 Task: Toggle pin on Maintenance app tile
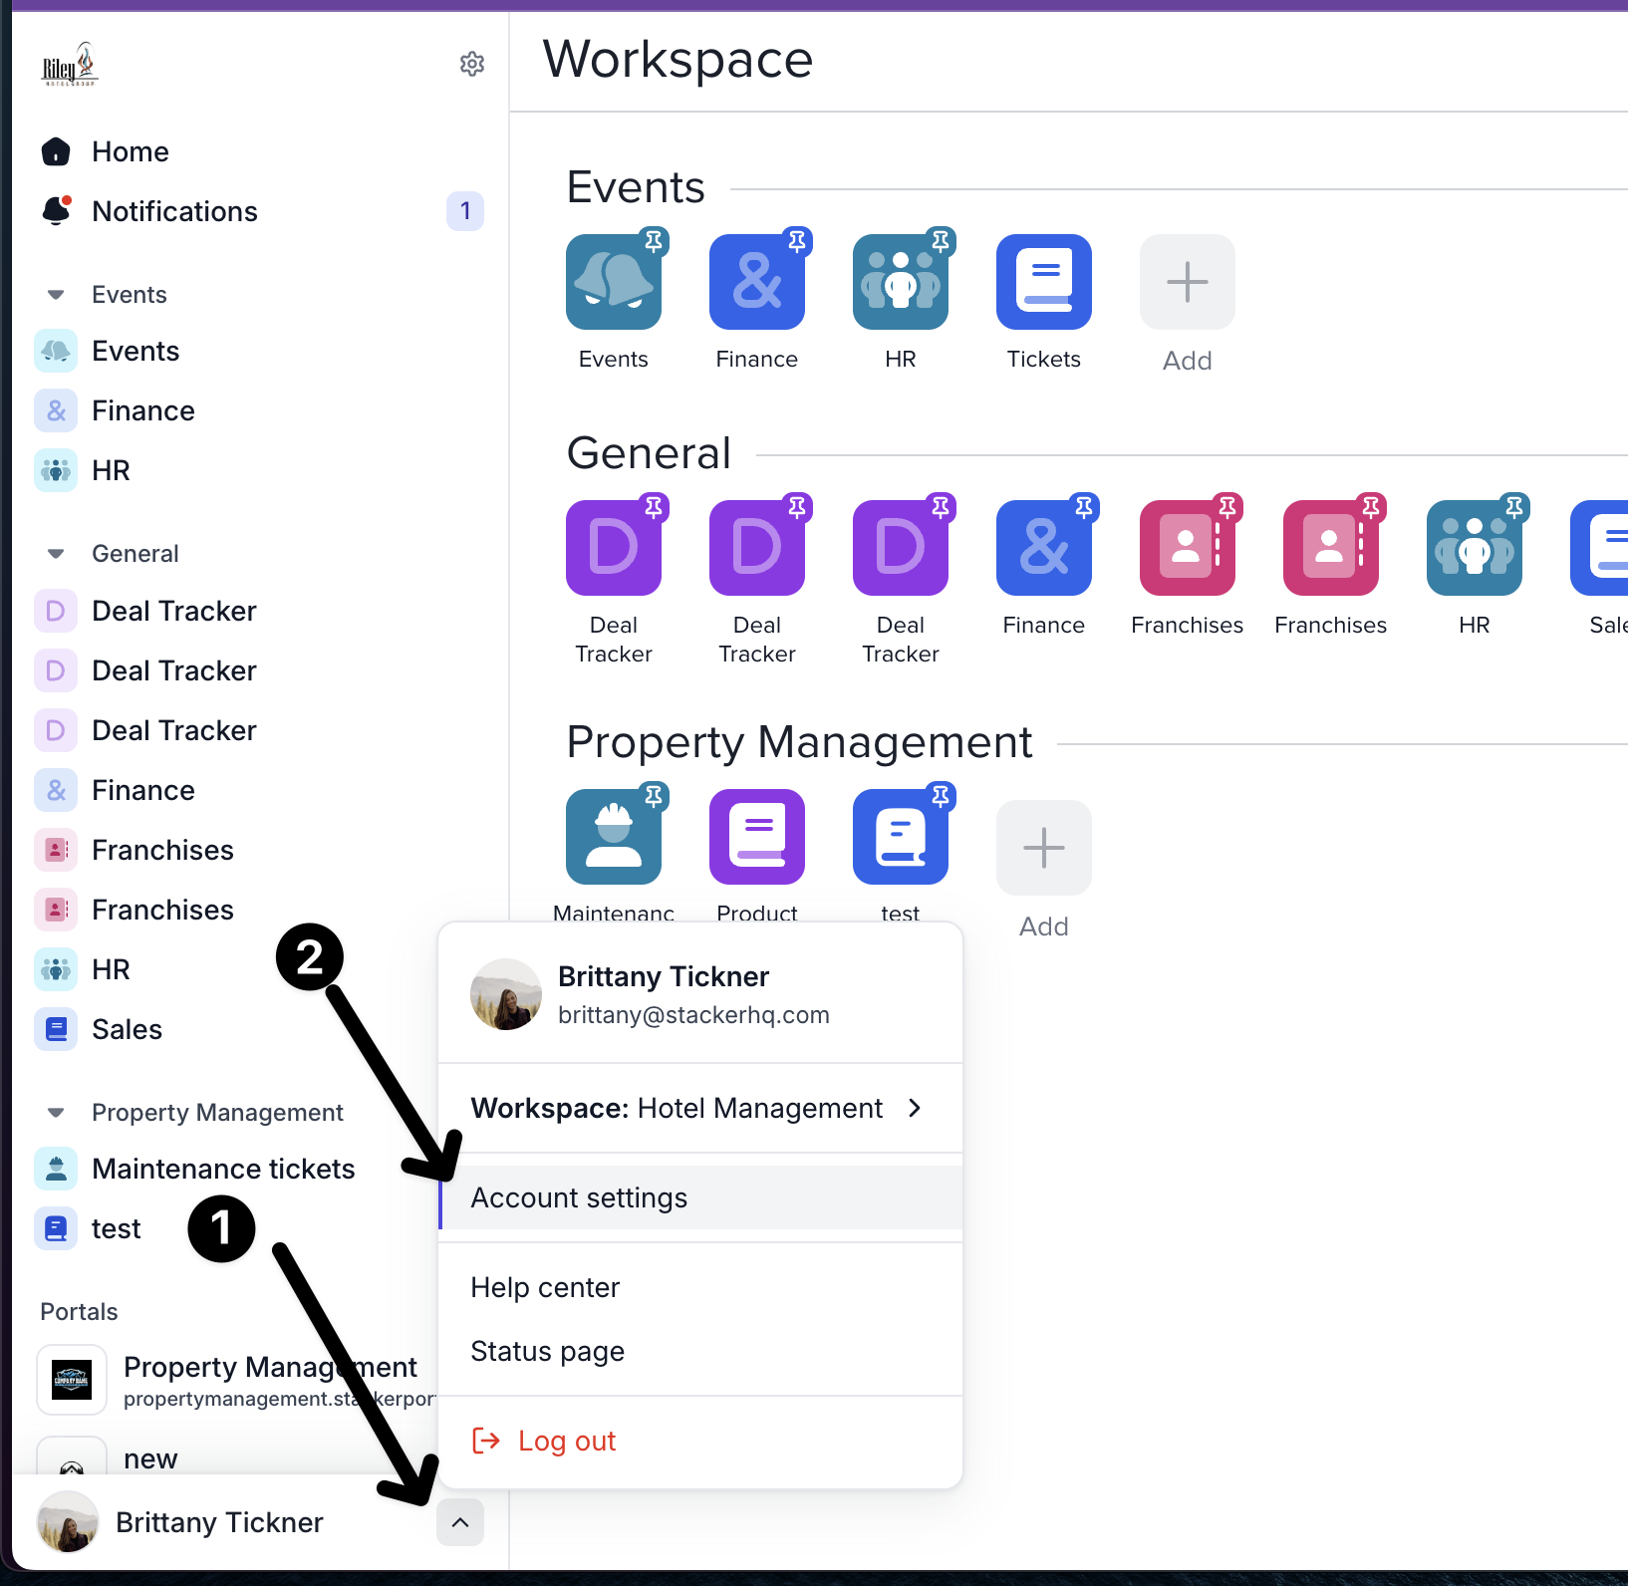(654, 795)
